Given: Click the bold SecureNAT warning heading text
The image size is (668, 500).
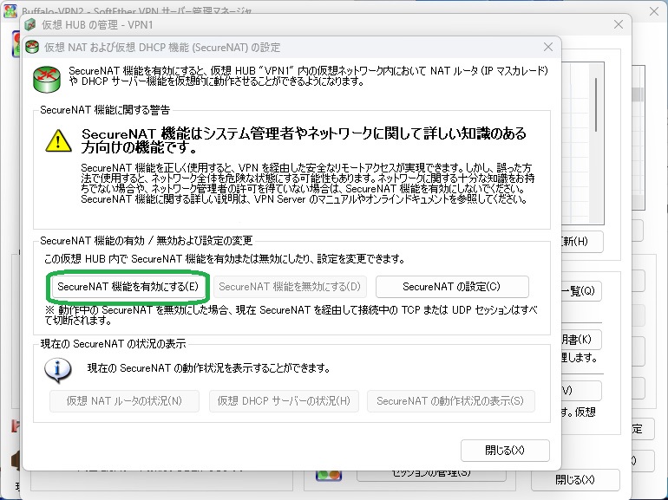Looking at the screenshot, I should 304,140.
